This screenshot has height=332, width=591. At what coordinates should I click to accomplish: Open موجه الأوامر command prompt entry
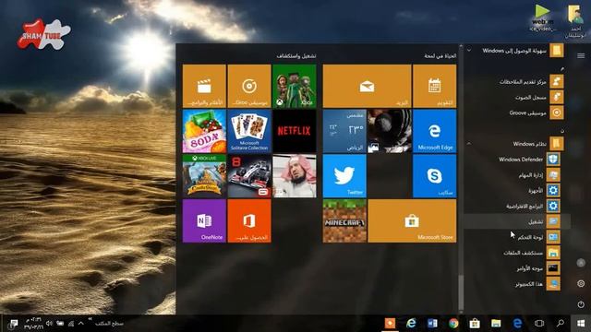click(x=517, y=268)
